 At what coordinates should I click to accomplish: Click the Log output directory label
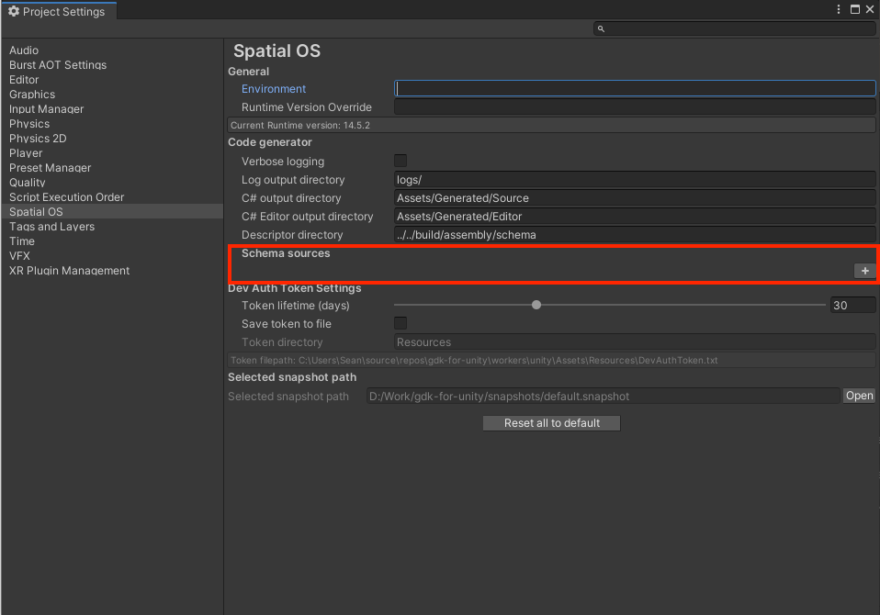(x=293, y=180)
